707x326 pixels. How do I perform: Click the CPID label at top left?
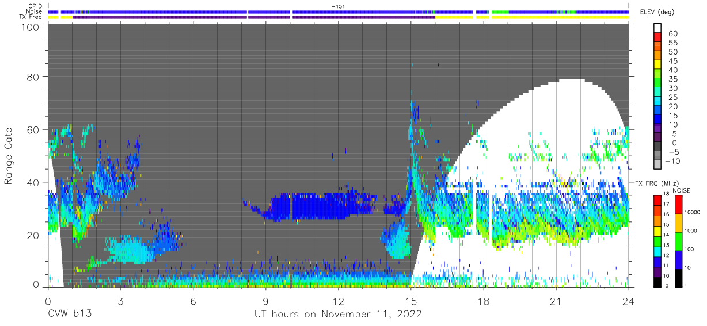[x=35, y=6]
